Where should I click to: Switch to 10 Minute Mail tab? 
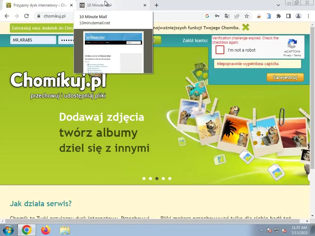tap(113, 5)
